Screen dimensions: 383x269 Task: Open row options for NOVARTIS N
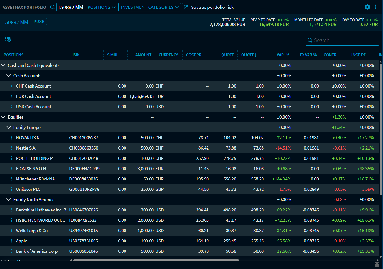pyautogui.click(x=11, y=137)
